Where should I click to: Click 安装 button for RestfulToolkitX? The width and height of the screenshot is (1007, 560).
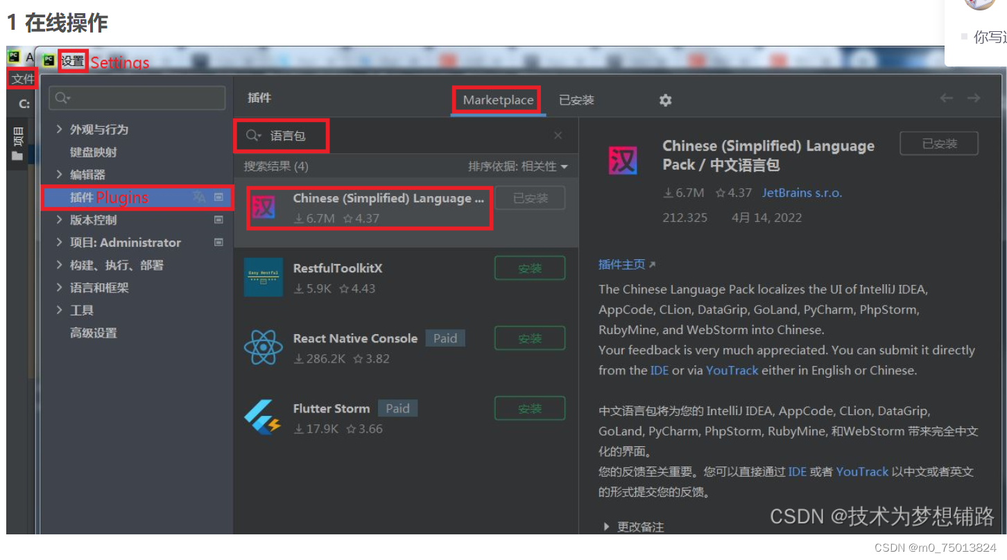point(529,268)
